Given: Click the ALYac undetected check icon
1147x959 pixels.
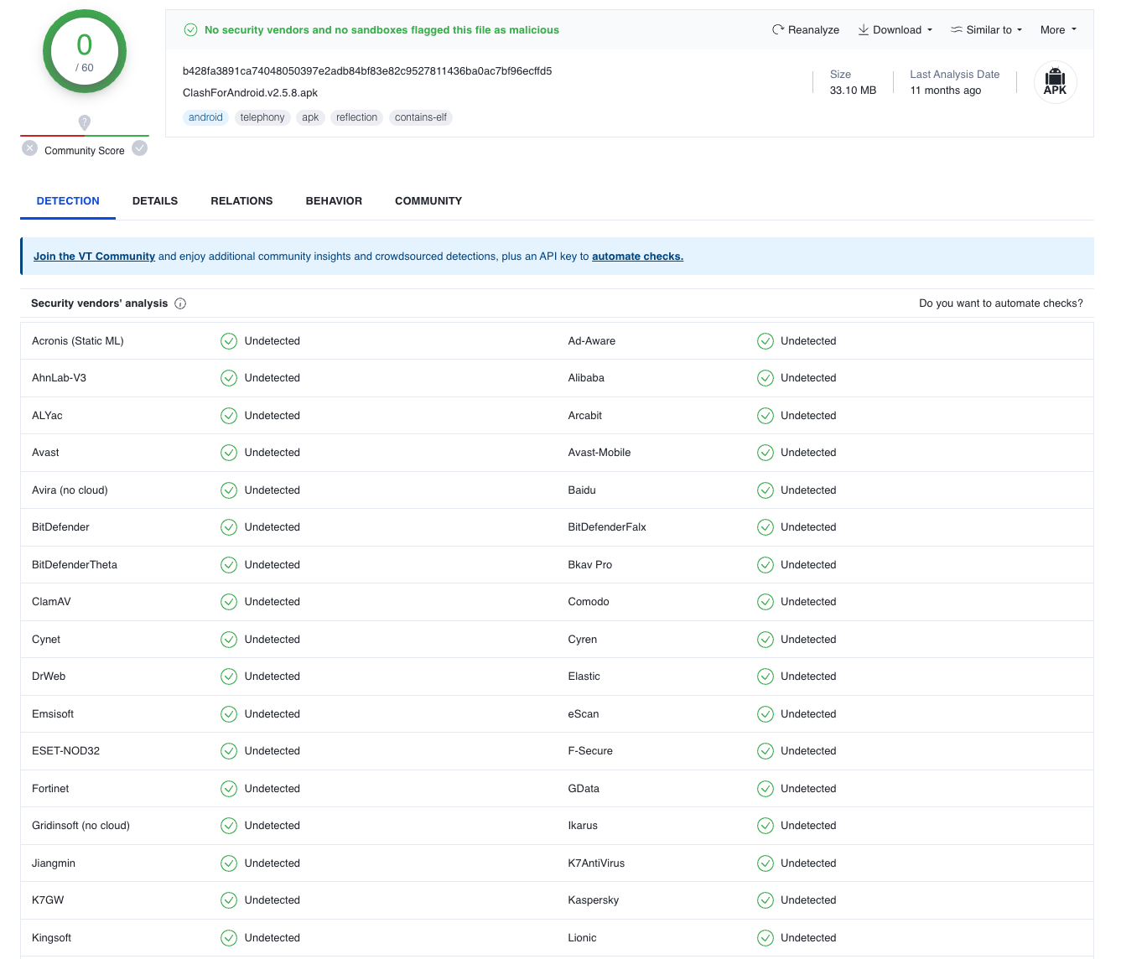Looking at the screenshot, I should tap(229, 416).
